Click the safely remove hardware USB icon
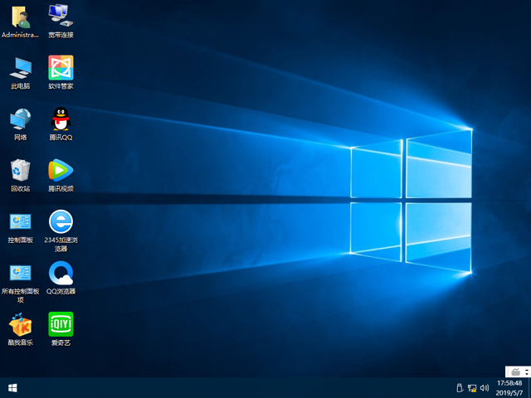Viewport: 531px width, 398px height. (459, 388)
